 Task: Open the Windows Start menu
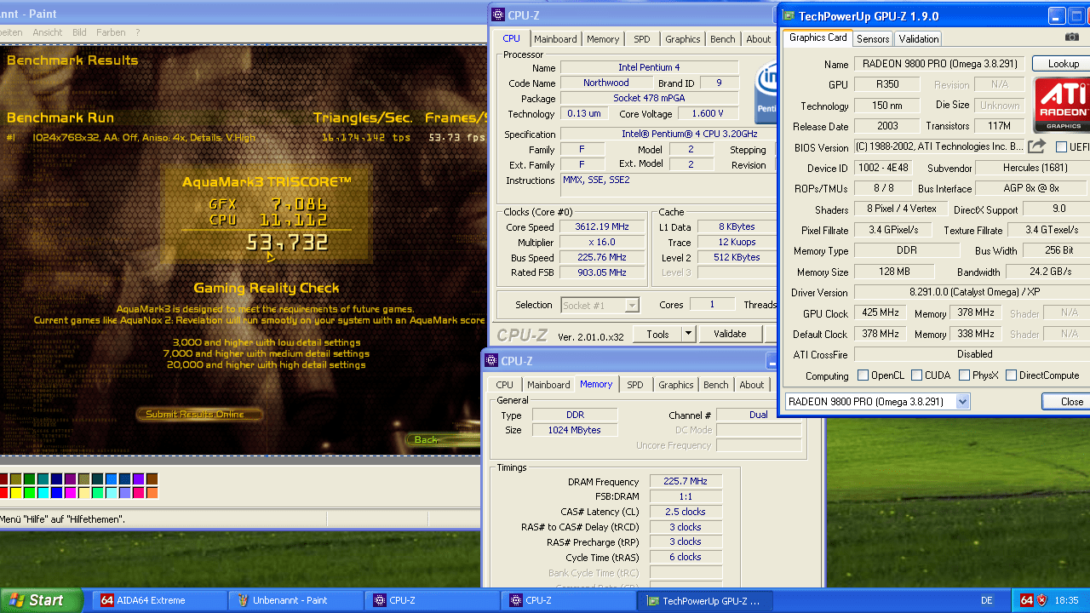(x=41, y=600)
